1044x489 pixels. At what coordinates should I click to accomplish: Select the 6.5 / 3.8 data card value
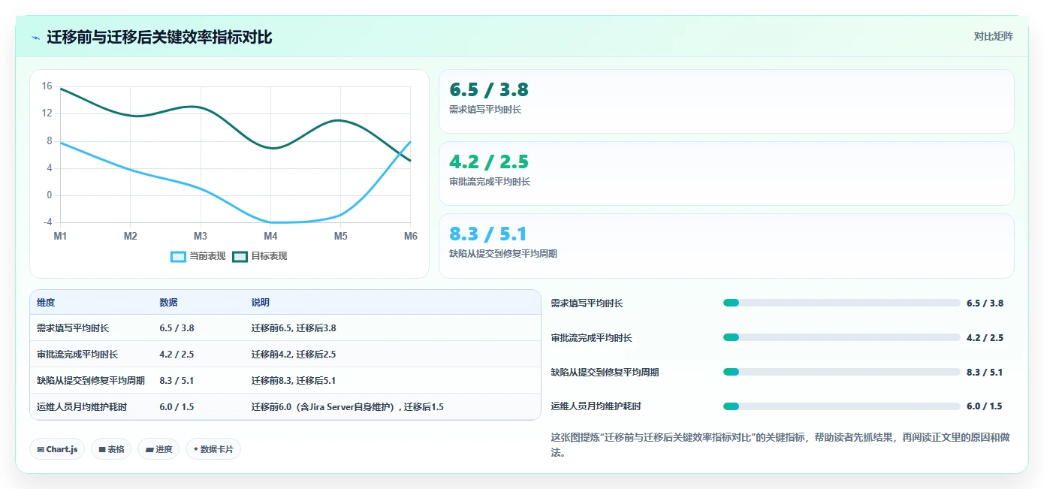click(x=489, y=90)
